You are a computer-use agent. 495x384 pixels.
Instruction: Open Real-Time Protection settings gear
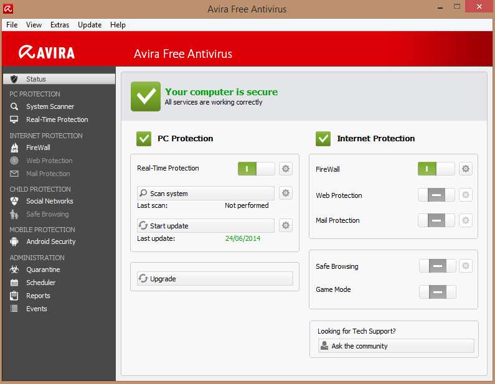[x=286, y=169]
